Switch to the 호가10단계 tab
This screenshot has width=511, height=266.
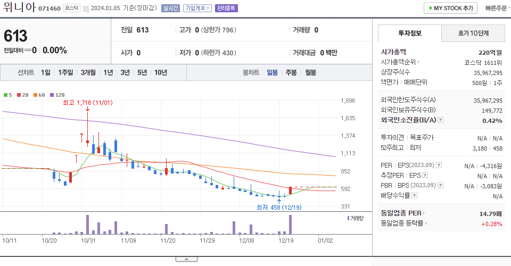tap(473, 33)
